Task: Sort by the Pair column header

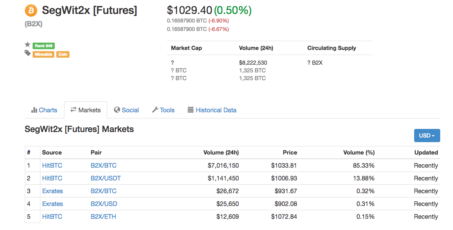Action: (x=96, y=153)
